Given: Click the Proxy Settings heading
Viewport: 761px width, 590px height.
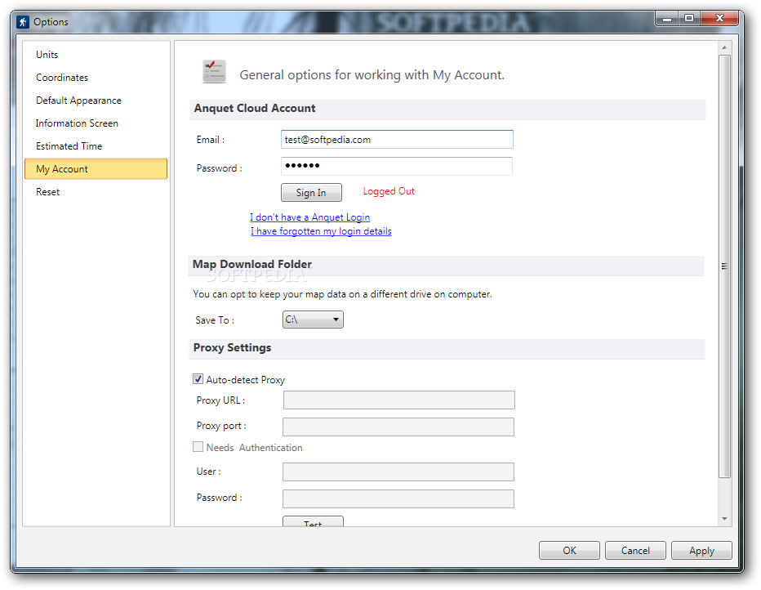Looking at the screenshot, I should tap(232, 347).
